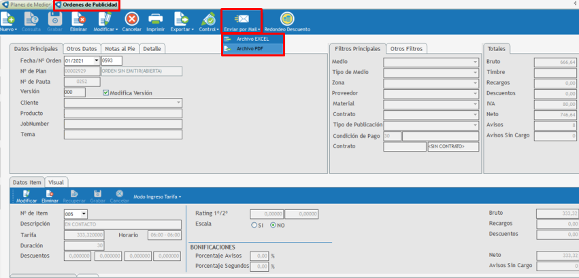Click the Eliminar toolbar icon

click(78, 20)
